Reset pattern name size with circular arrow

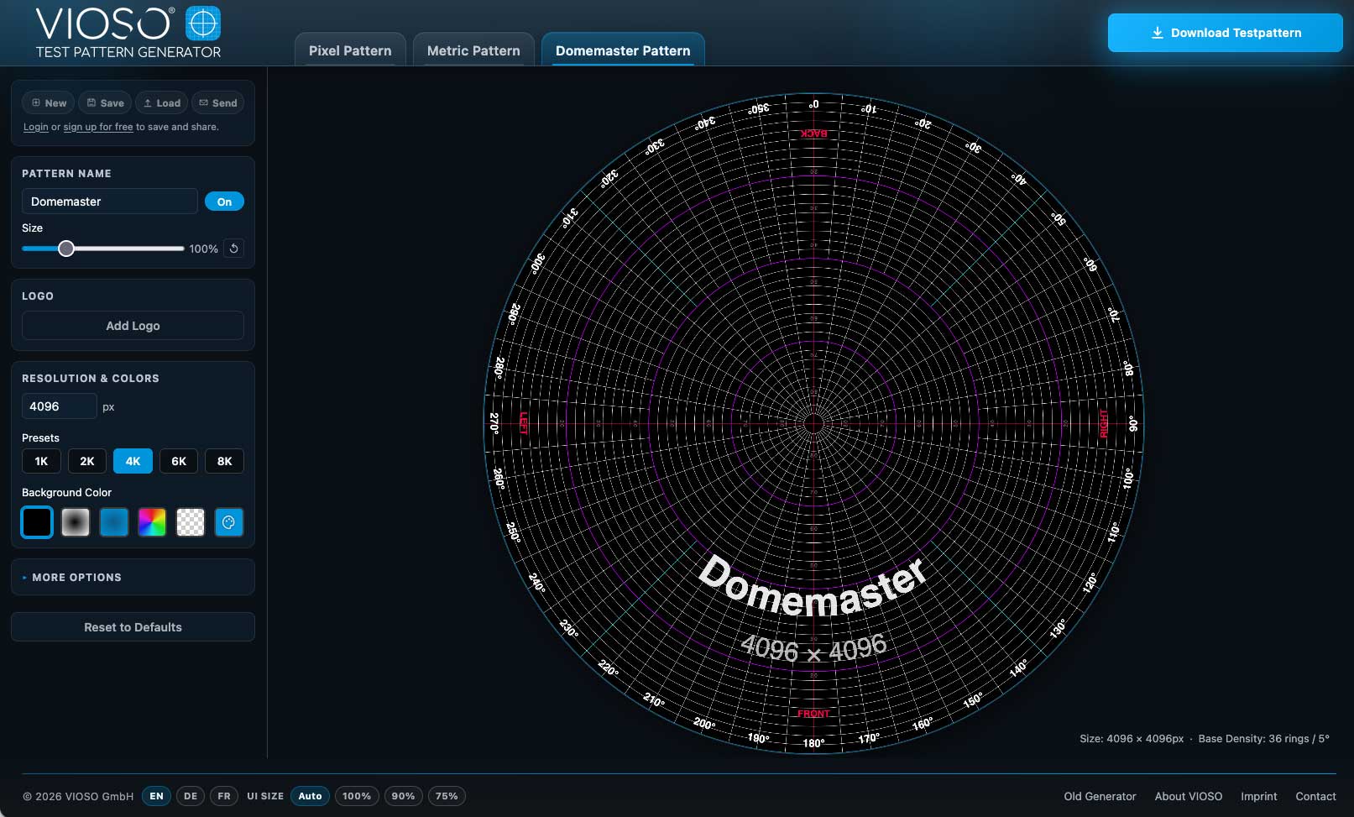[x=234, y=249]
